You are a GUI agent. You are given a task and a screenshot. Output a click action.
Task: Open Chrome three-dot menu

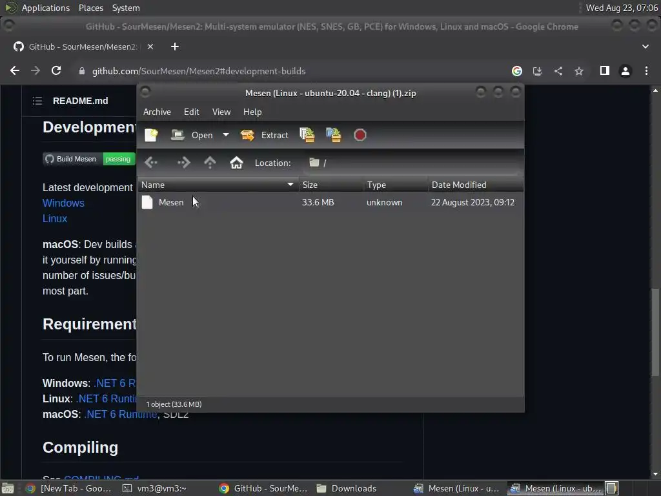646,71
